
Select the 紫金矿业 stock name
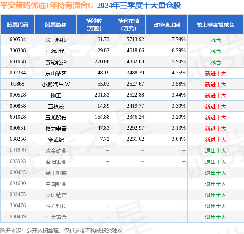56,151
